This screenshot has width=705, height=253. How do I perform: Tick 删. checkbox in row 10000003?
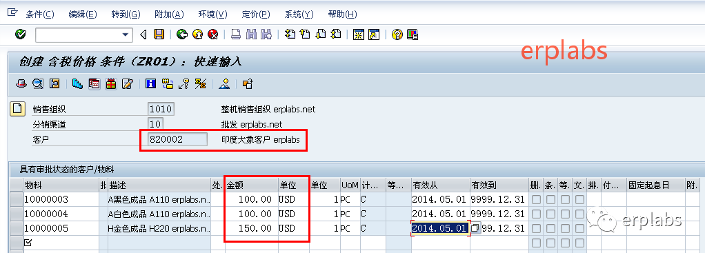pos(536,199)
